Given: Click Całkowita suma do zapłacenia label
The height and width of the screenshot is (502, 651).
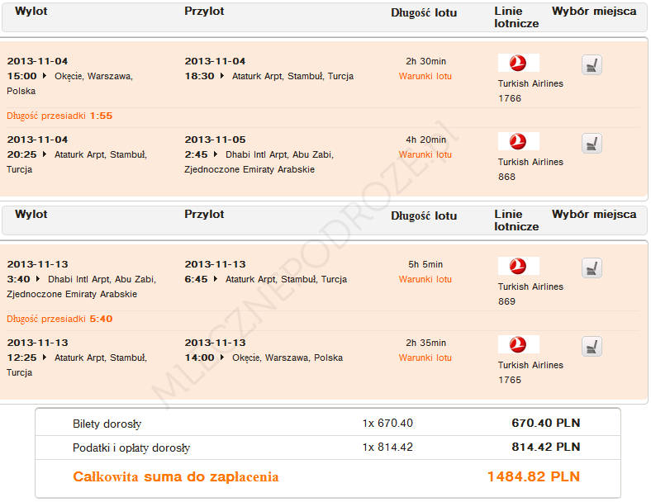Looking at the screenshot, I should (x=176, y=477).
